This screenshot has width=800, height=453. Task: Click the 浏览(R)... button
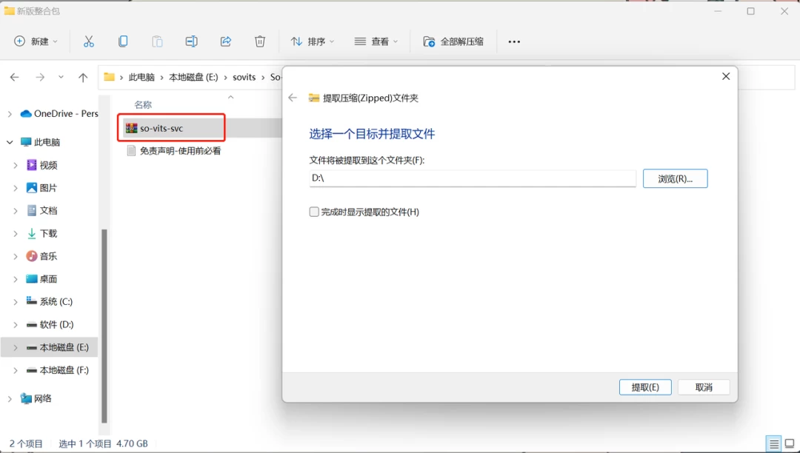675,178
